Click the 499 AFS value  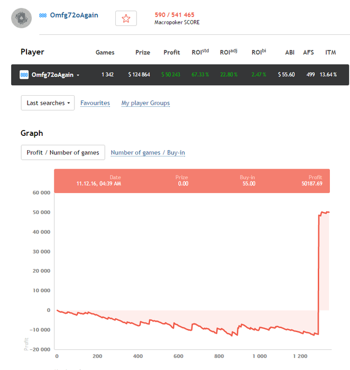pos(310,75)
